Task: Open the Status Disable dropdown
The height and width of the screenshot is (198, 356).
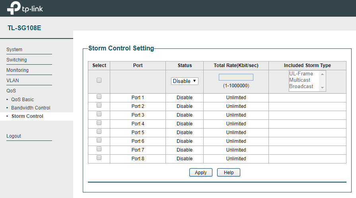Action: pyautogui.click(x=185, y=81)
